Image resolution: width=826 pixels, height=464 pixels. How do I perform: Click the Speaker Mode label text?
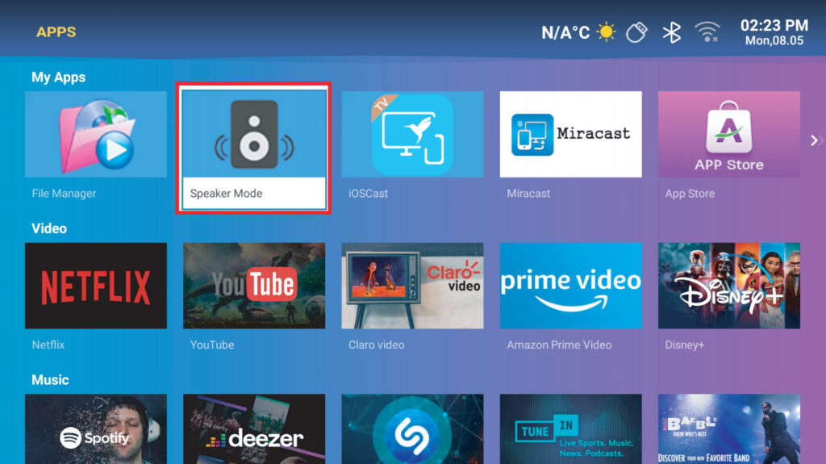(226, 194)
